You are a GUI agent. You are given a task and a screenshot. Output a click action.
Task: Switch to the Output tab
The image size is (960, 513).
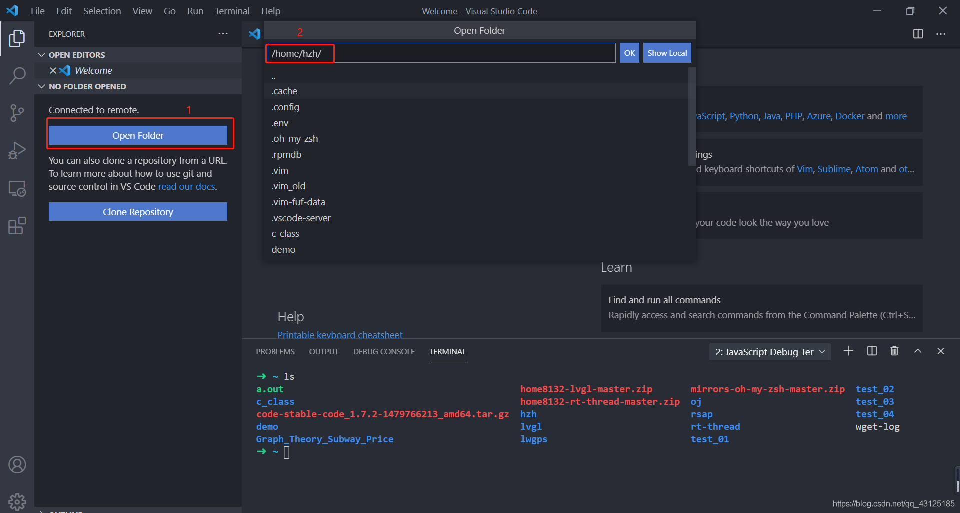tap(324, 352)
